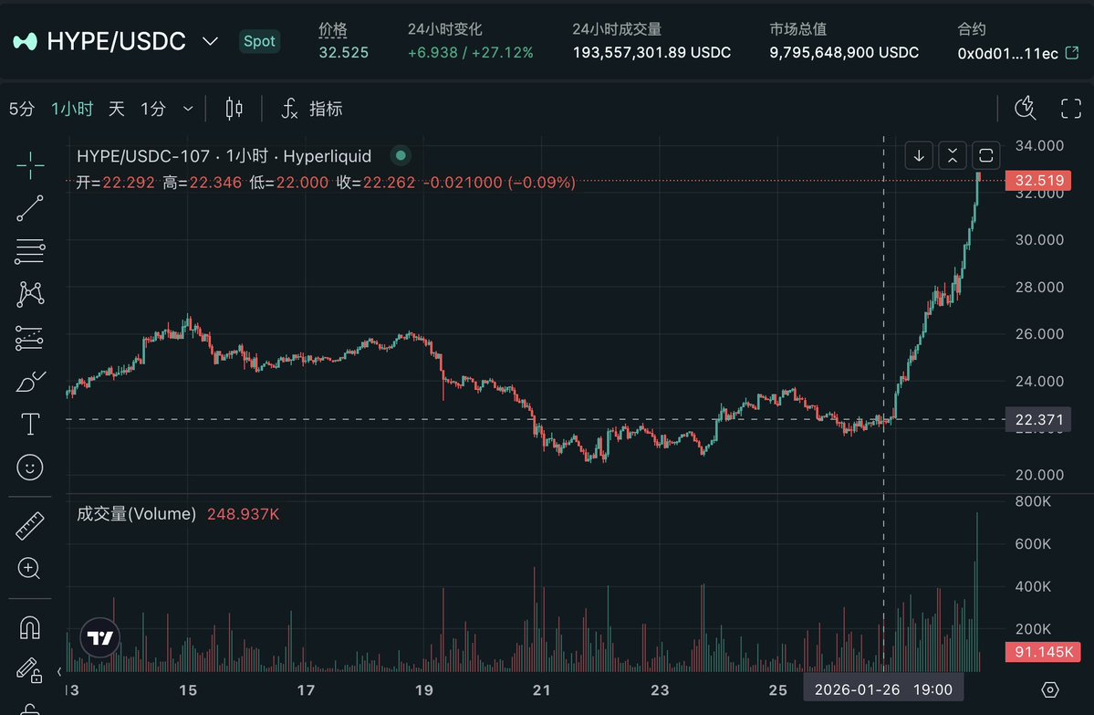1094x715 pixels.
Task: Open chart style candlestick selector
Action: (x=234, y=109)
